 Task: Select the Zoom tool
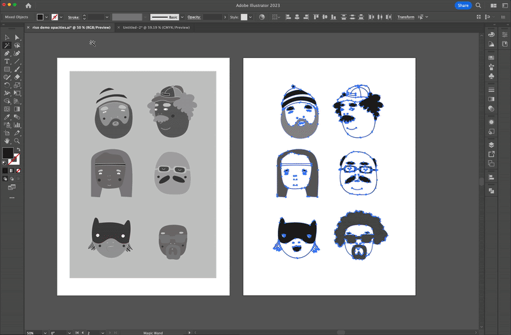coord(17,141)
